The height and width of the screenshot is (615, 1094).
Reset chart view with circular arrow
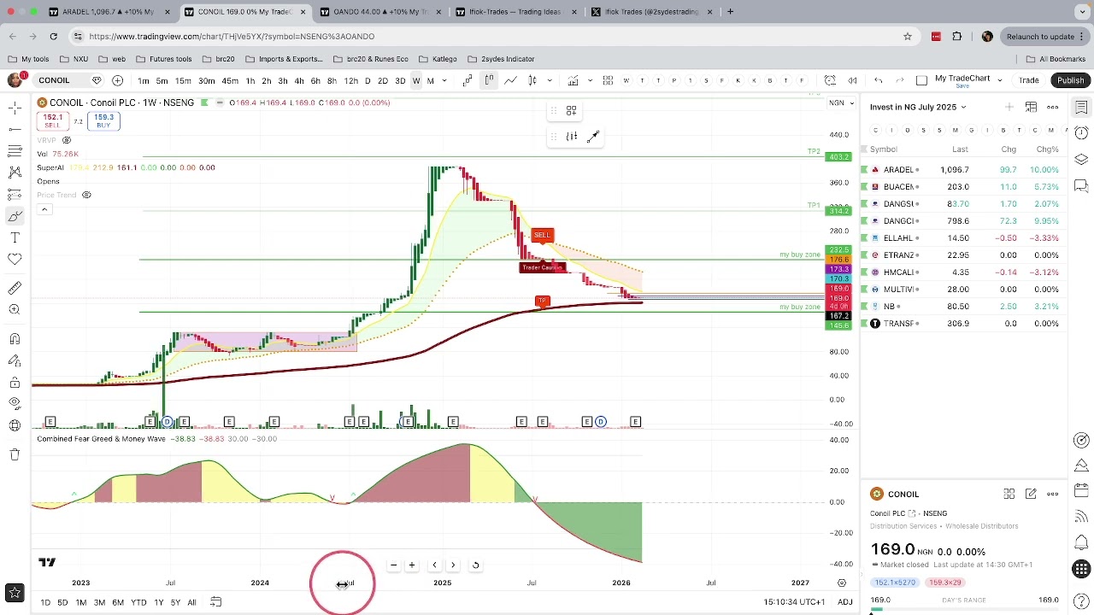475,565
